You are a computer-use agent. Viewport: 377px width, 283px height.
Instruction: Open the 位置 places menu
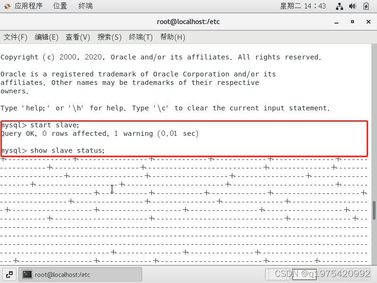(x=60, y=6)
